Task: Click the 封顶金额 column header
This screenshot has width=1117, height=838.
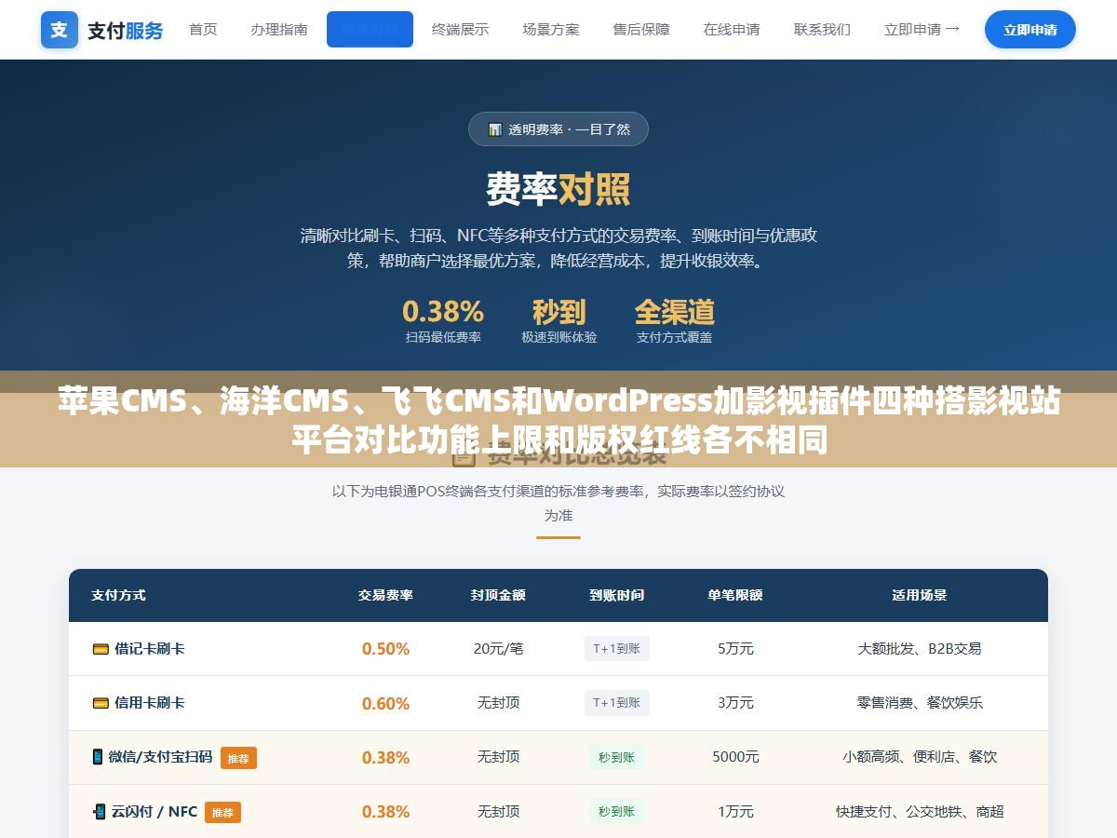Action: pyautogui.click(x=498, y=595)
